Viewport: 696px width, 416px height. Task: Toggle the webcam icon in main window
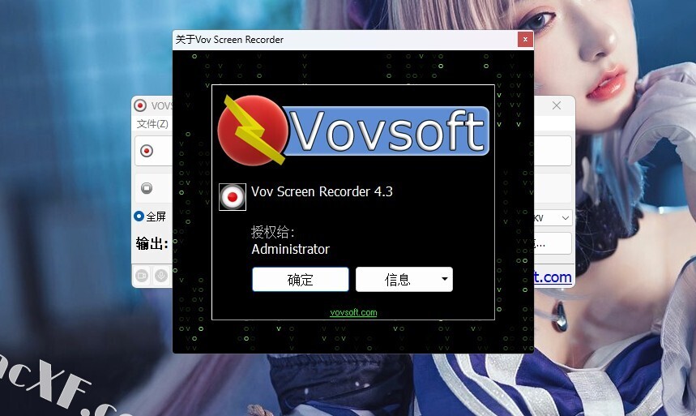point(142,276)
